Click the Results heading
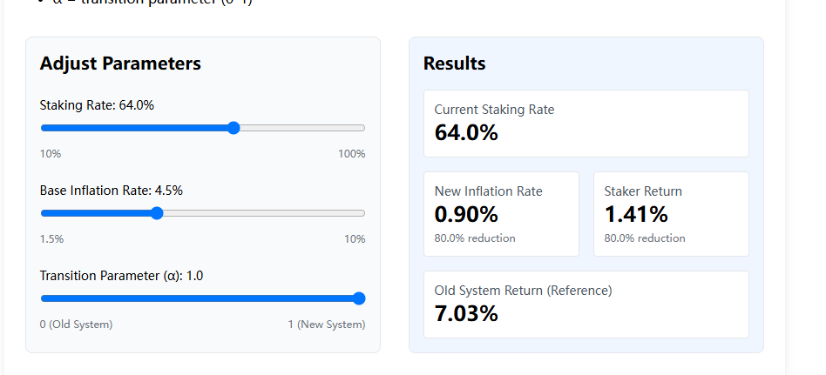 pyautogui.click(x=454, y=64)
